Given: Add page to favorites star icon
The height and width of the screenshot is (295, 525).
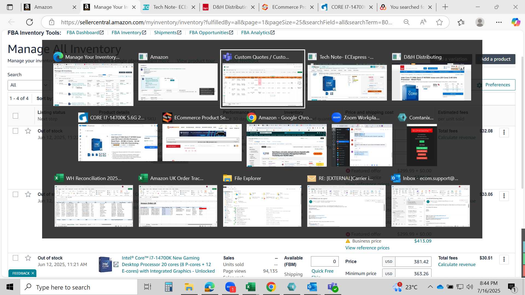Looking at the screenshot, I should tap(439, 22).
